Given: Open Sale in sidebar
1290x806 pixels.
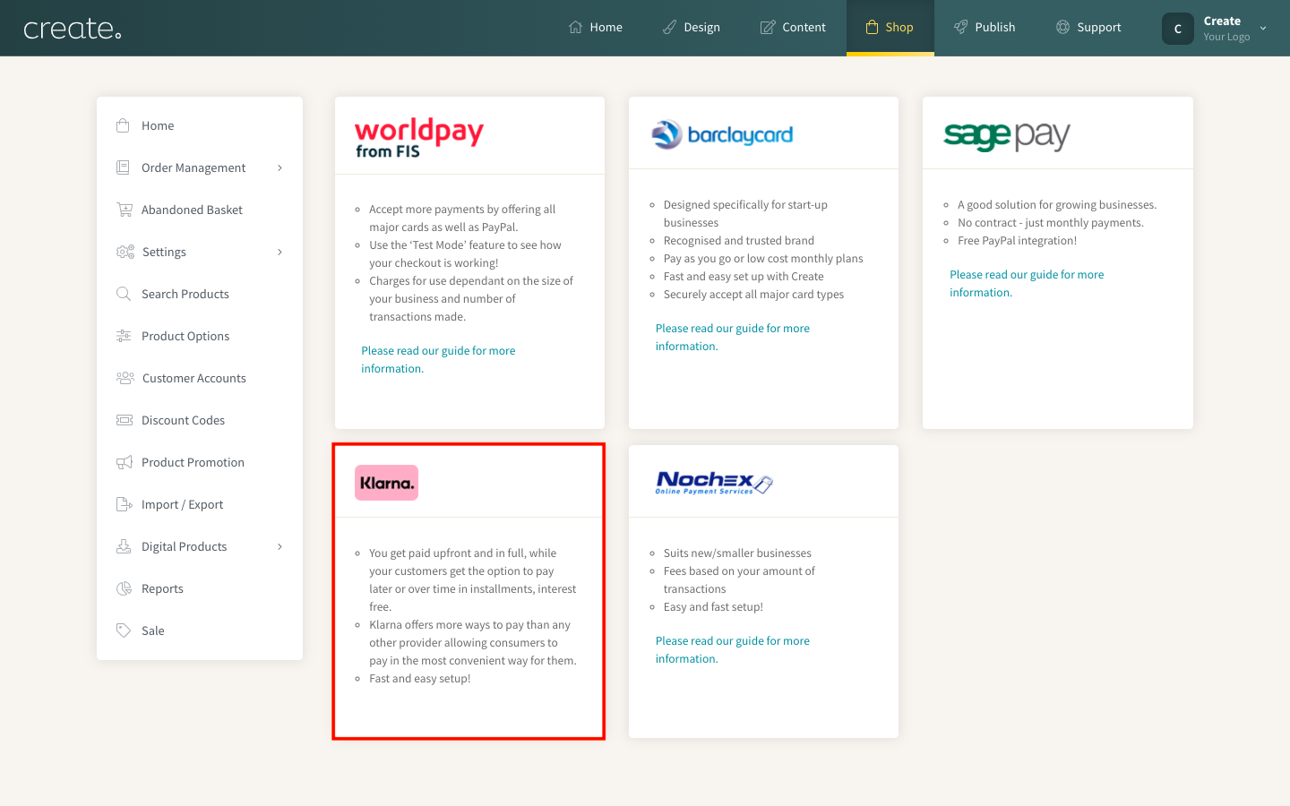Looking at the screenshot, I should (153, 630).
